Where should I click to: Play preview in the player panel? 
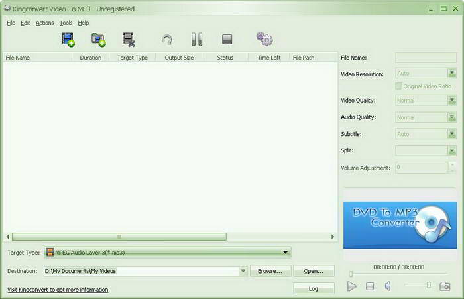351,286
